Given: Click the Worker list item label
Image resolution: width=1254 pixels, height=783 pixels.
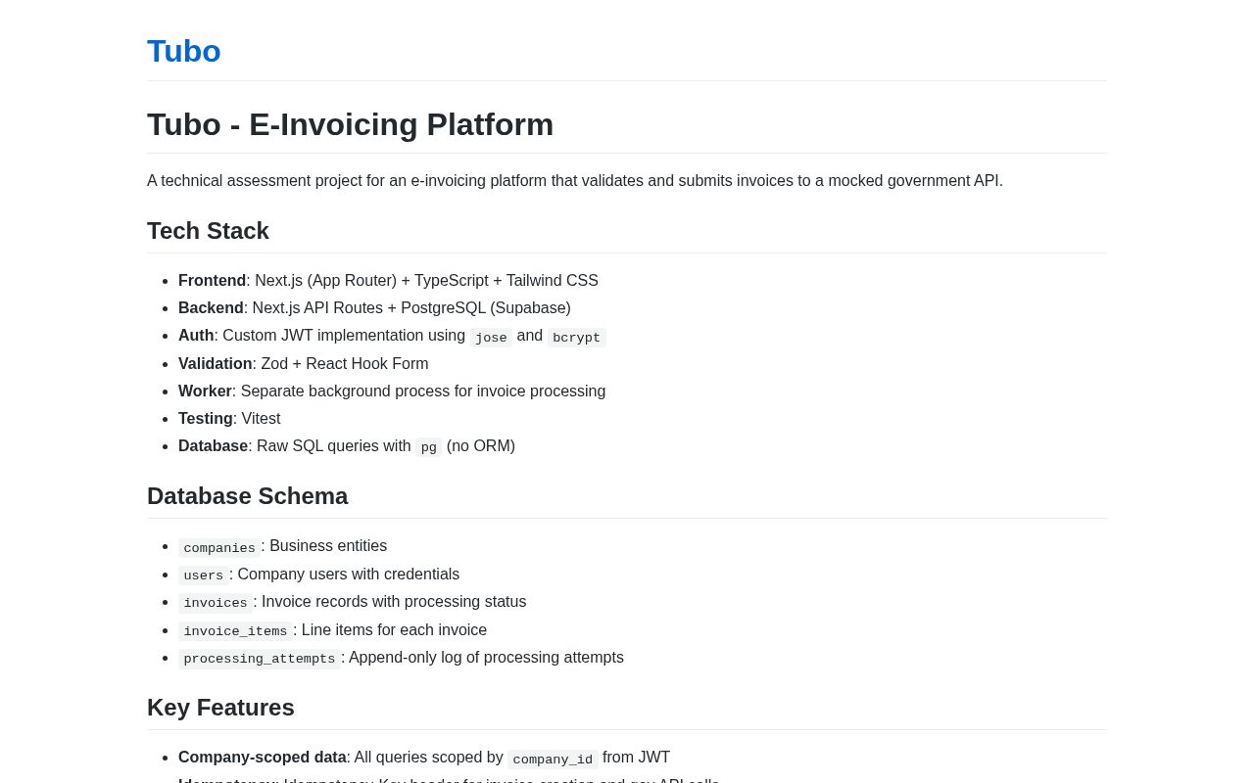Looking at the screenshot, I should (205, 391).
